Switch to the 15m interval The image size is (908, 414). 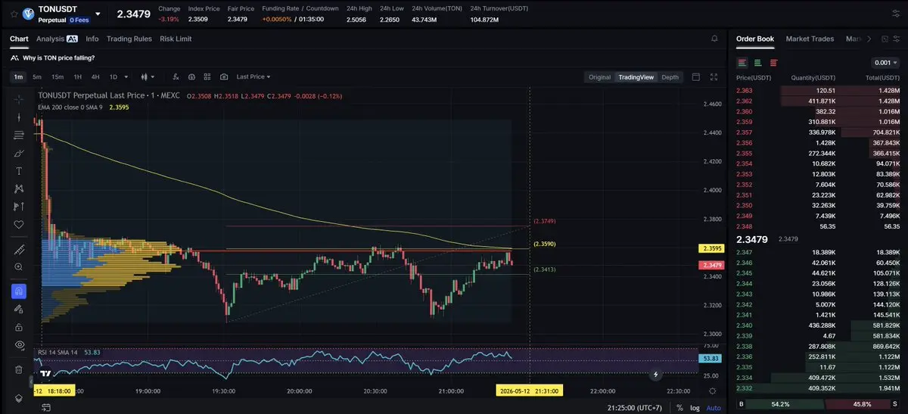58,76
